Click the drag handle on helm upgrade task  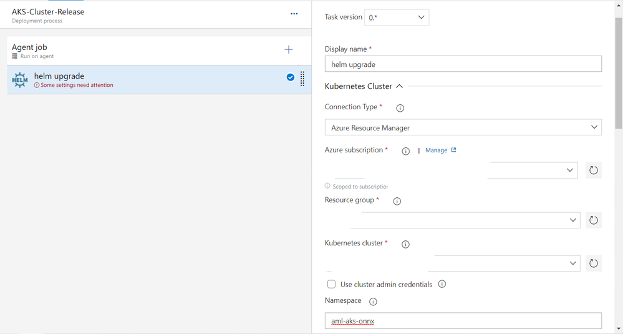302,78
